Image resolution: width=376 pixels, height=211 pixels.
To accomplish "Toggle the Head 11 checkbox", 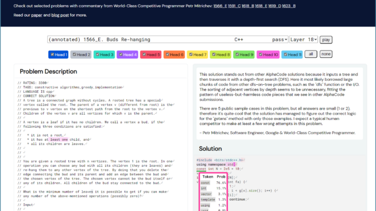I will 285,54.
